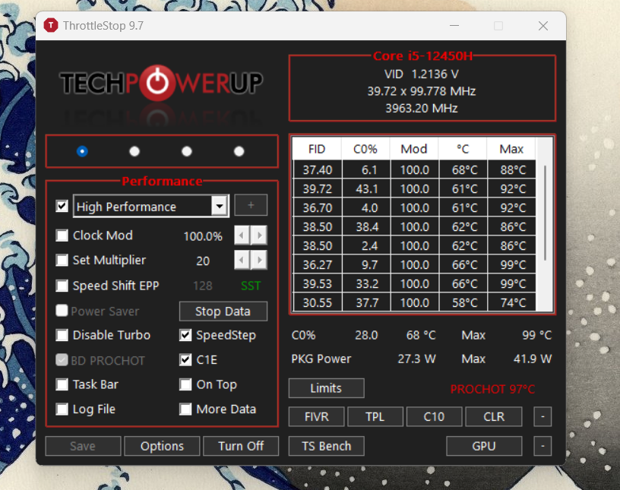Increase Clock Mod with right arrow
This screenshot has height=490, width=620.
259,236
